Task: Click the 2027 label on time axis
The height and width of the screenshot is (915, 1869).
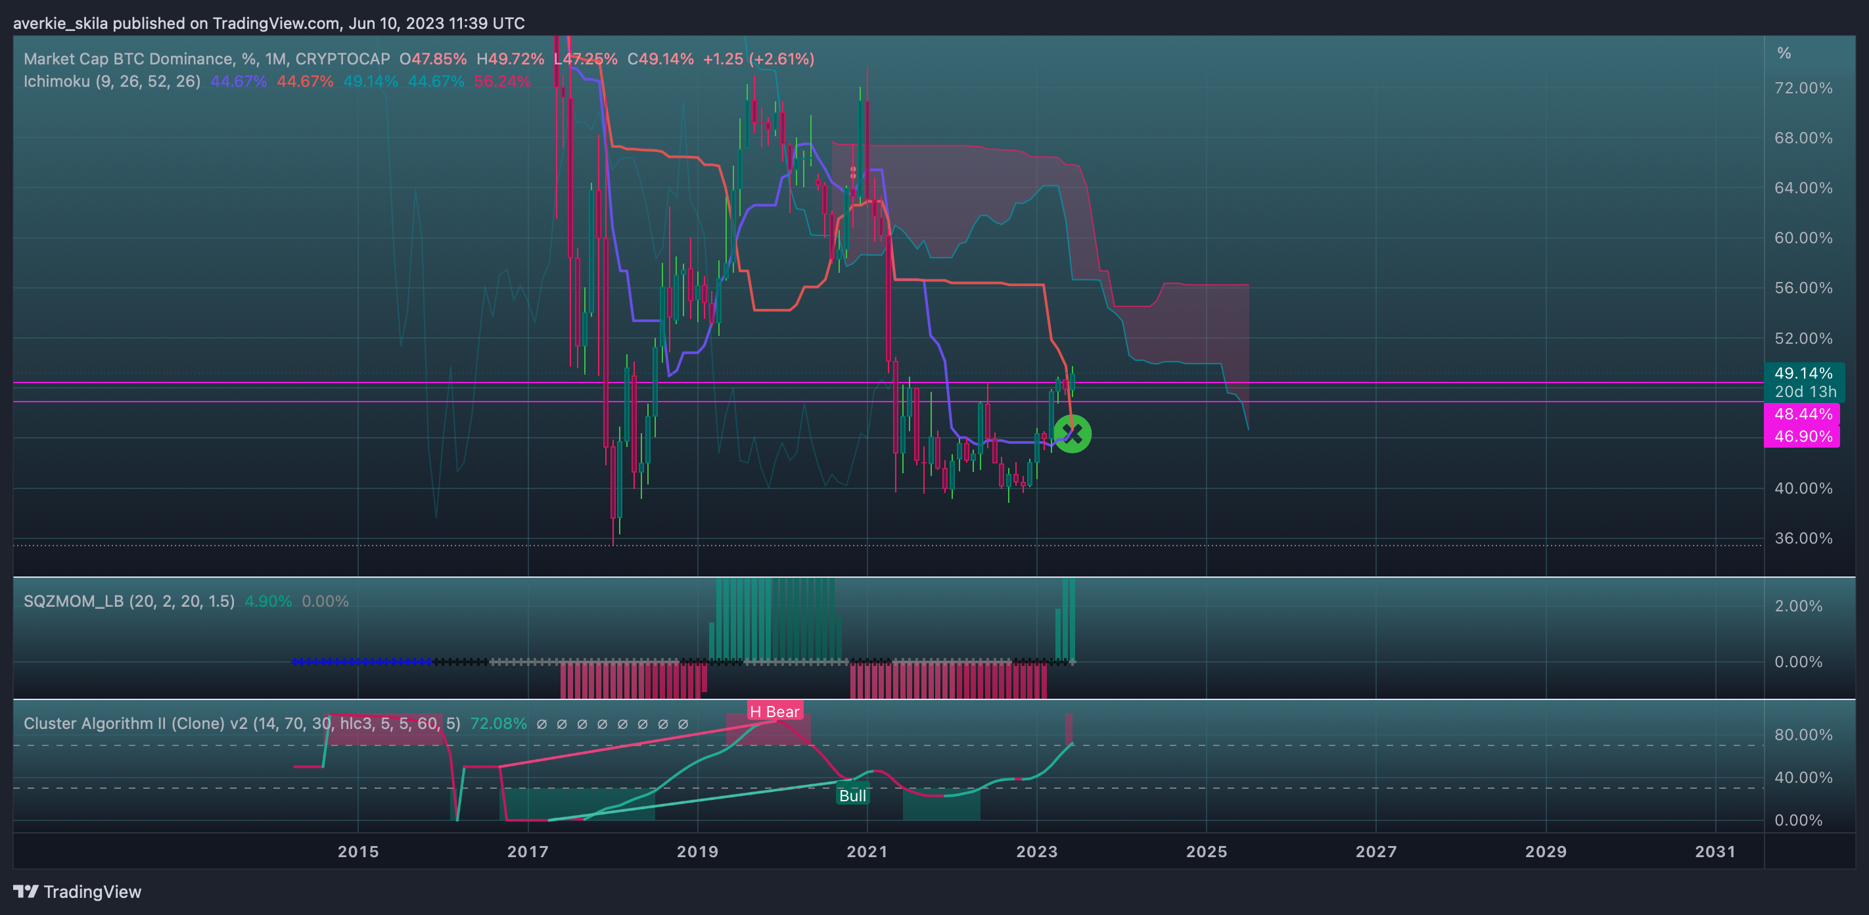Action: pos(1376,852)
